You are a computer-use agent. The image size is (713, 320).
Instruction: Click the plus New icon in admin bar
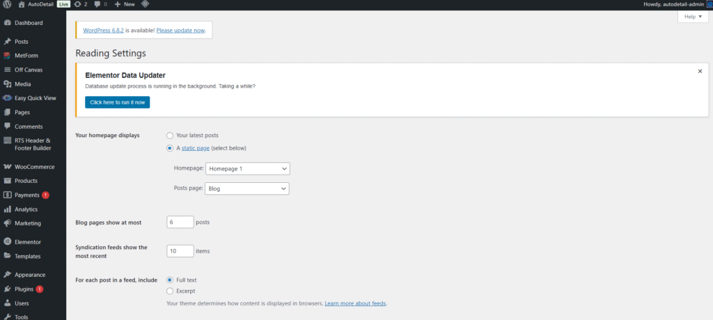click(x=117, y=4)
